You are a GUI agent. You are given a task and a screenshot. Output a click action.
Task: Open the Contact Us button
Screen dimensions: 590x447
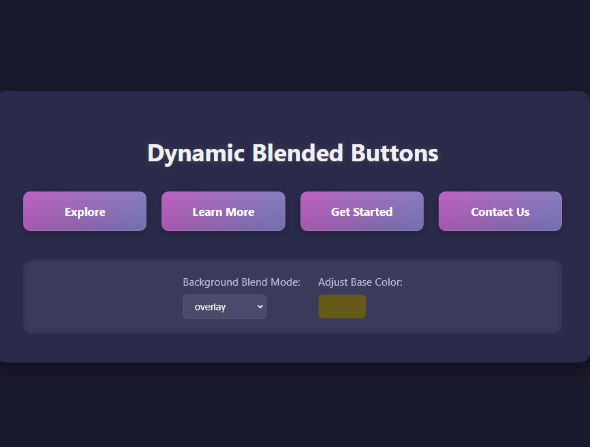point(500,211)
